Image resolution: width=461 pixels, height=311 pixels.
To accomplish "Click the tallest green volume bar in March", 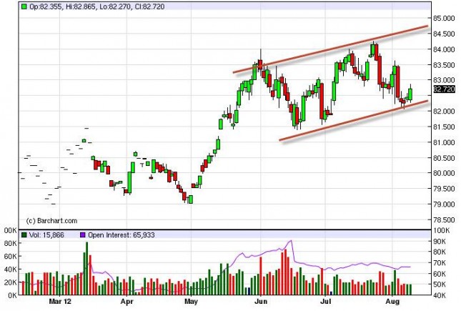I will [x=86, y=268].
